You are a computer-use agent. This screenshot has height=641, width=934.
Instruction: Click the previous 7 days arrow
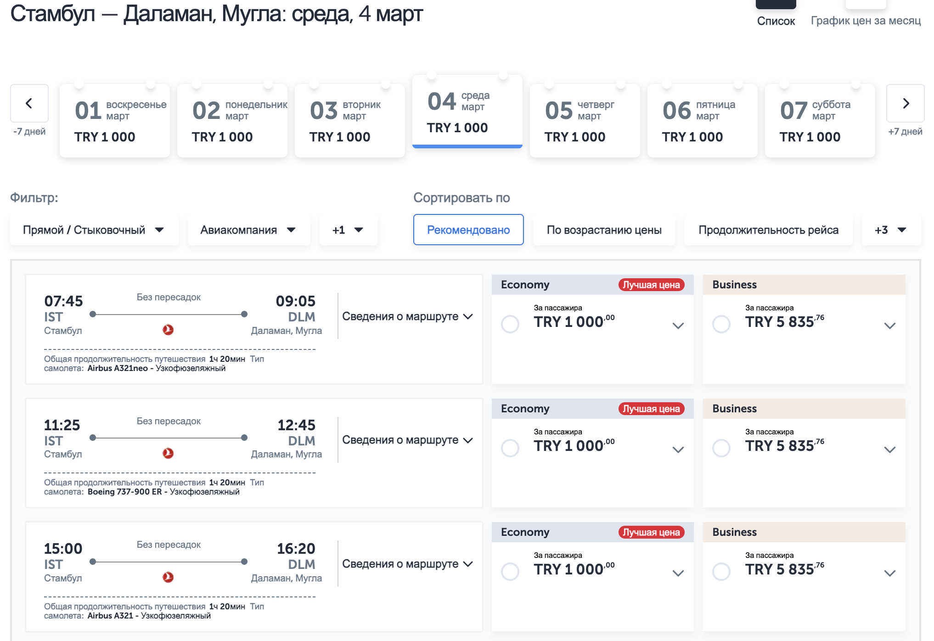click(29, 103)
